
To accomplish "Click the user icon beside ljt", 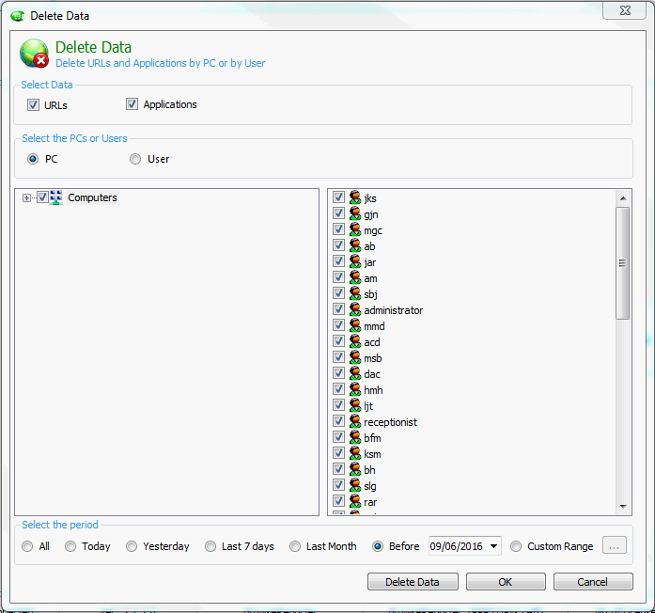I will tap(354, 405).
